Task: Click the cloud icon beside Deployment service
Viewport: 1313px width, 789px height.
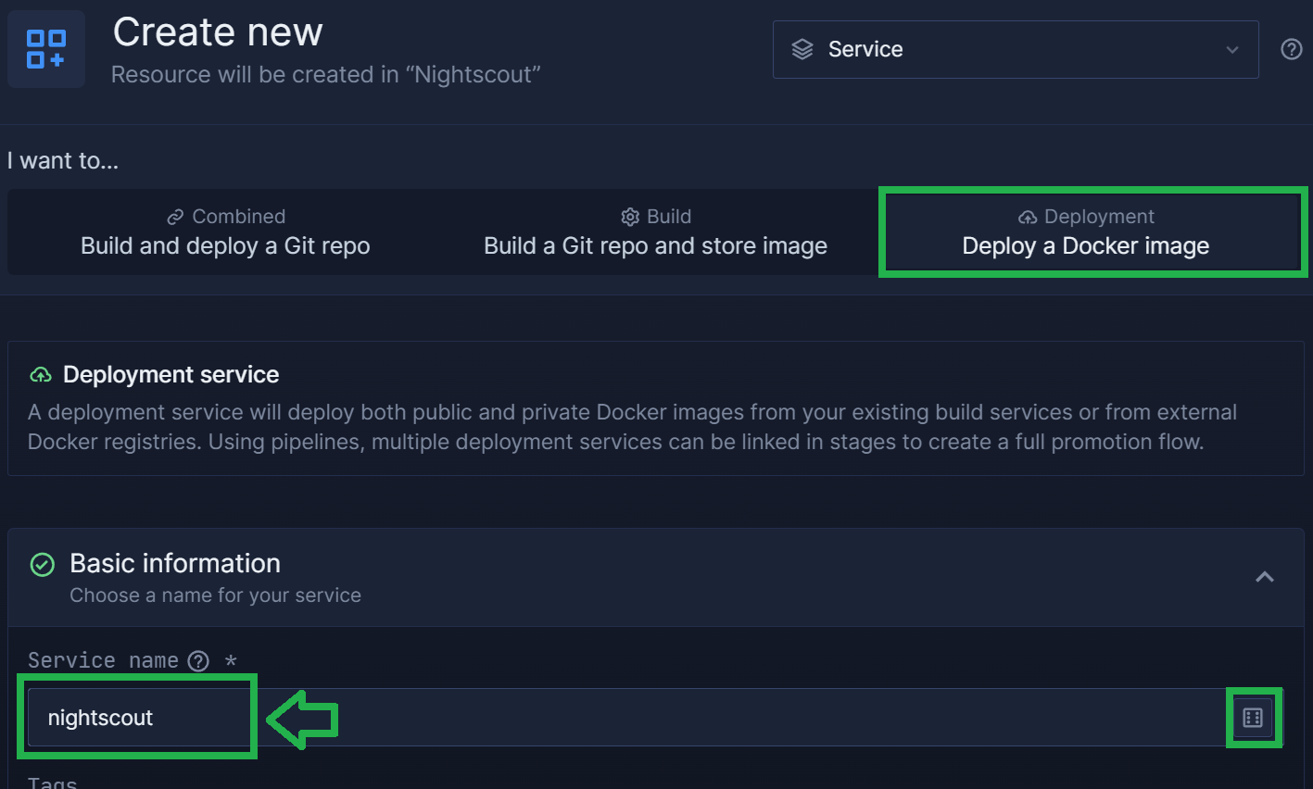Action: point(40,375)
